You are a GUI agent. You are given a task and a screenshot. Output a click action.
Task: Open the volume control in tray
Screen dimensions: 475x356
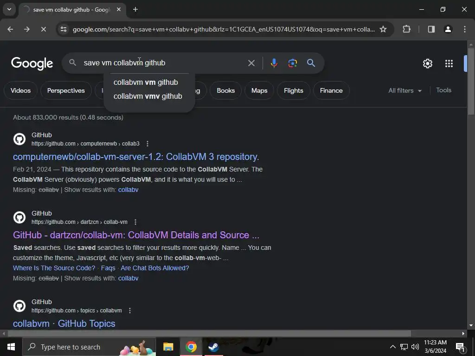tap(415, 347)
